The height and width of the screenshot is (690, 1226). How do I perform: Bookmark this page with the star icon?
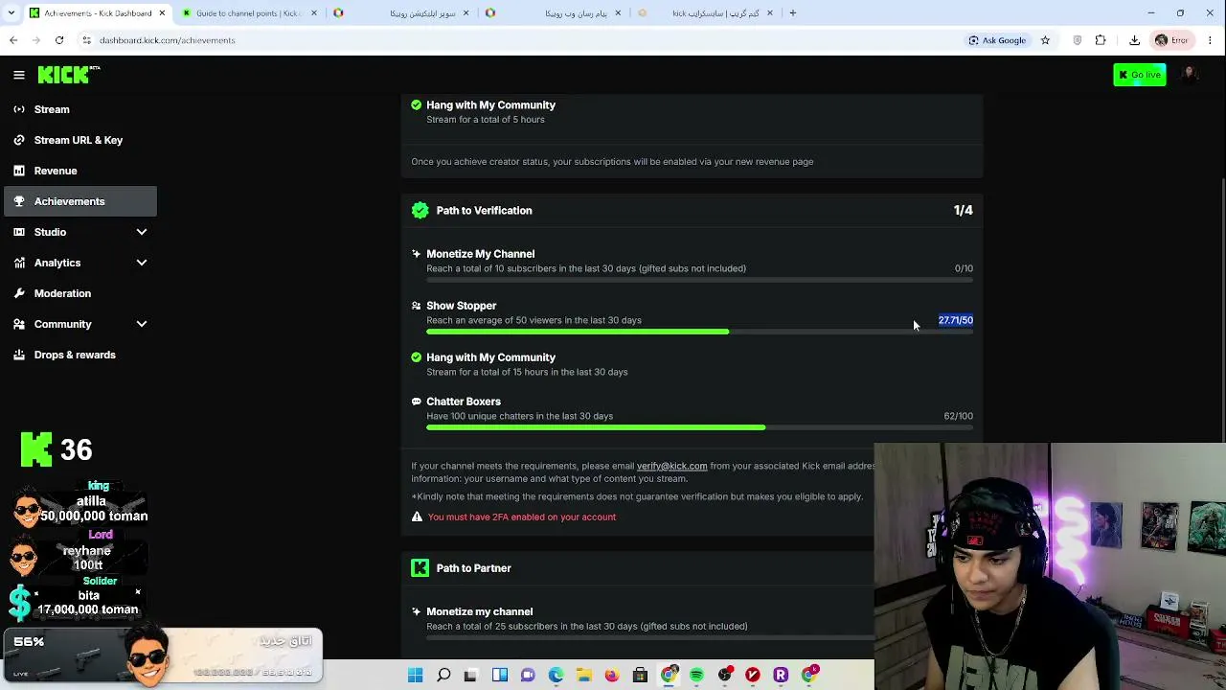click(1045, 40)
